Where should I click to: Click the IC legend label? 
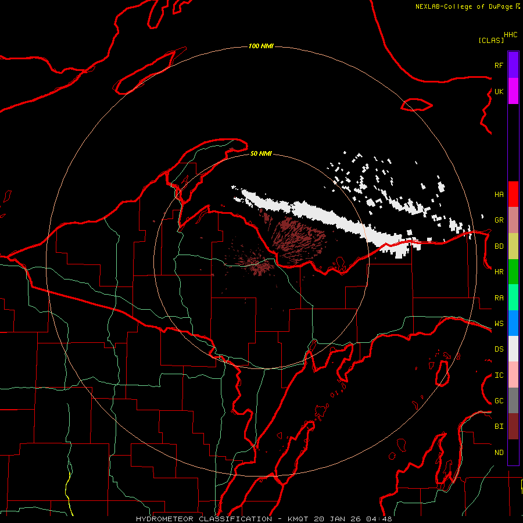pos(499,375)
